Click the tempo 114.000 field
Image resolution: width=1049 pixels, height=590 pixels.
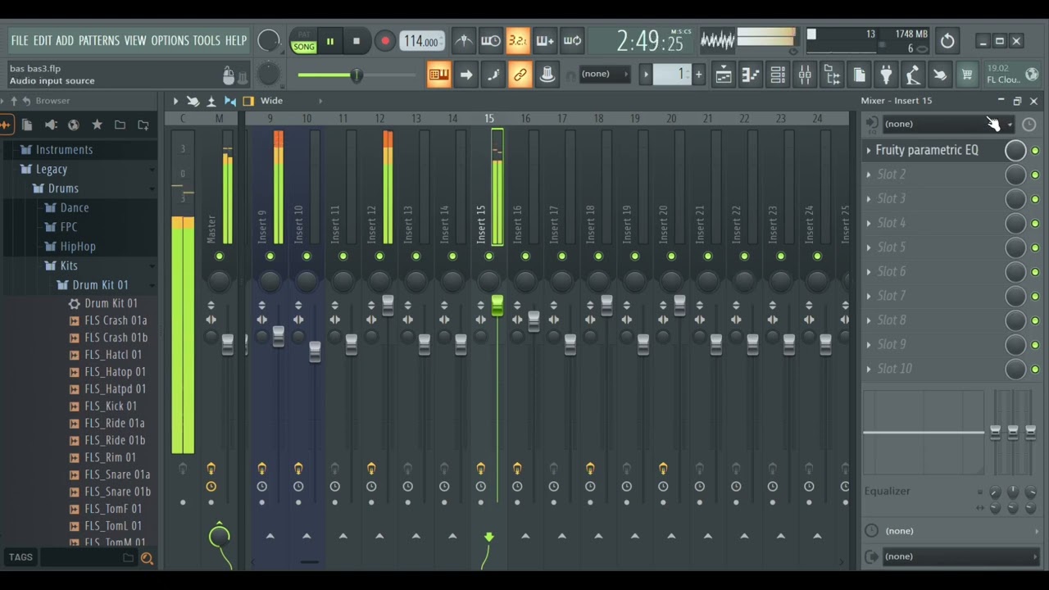pos(422,41)
